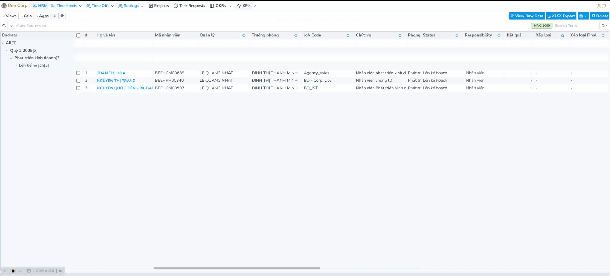
Task: Open employee link NGUYỄN QUỐC TIẾN - RICHARD
Action: tap(124, 88)
